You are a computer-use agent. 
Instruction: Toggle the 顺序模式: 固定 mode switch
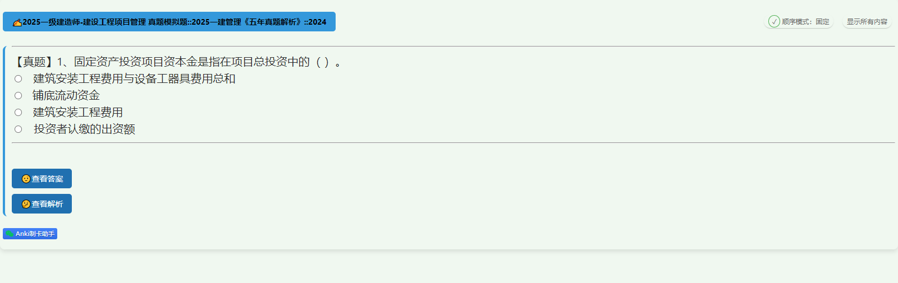pyautogui.click(x=799, y=22)
